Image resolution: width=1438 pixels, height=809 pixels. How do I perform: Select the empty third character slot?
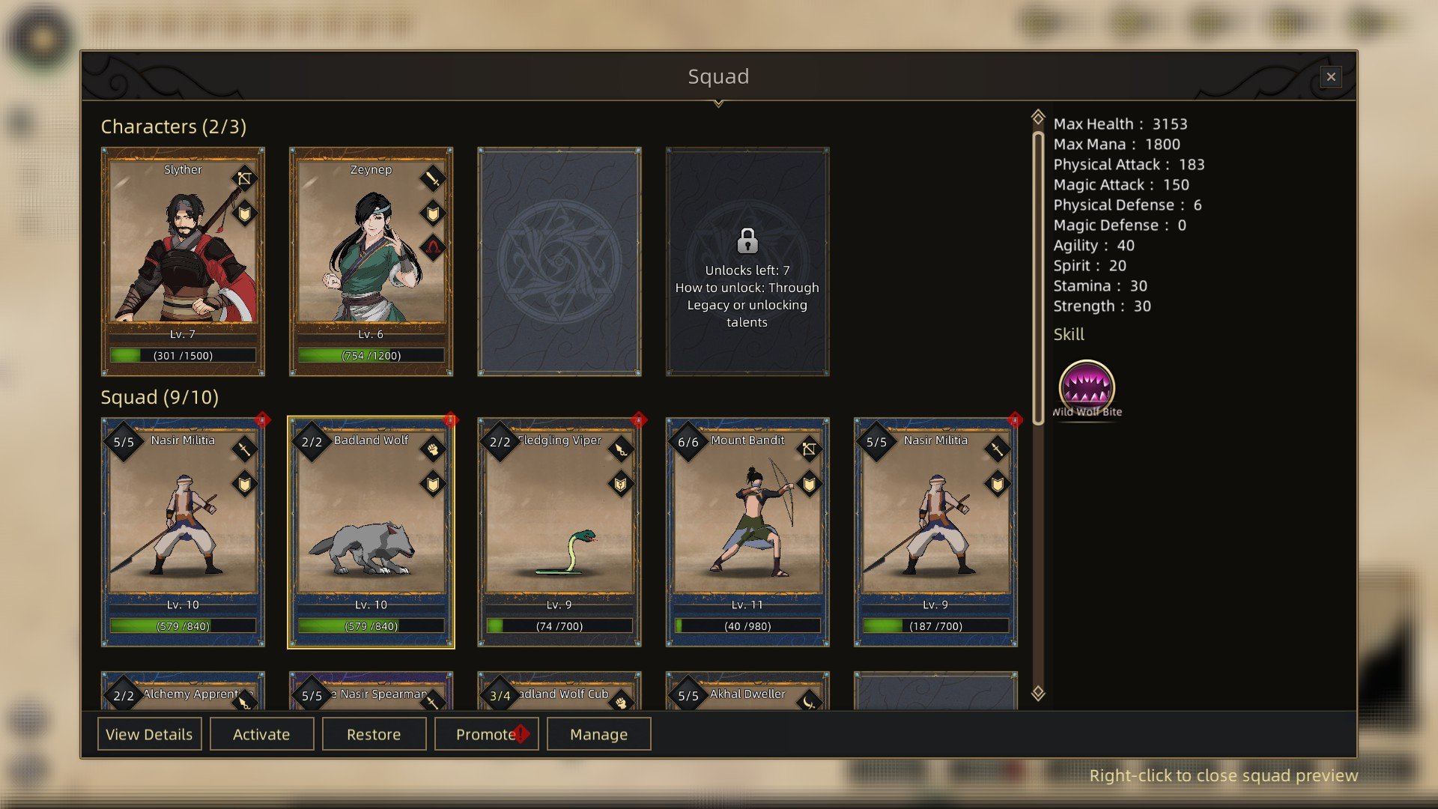559,261
